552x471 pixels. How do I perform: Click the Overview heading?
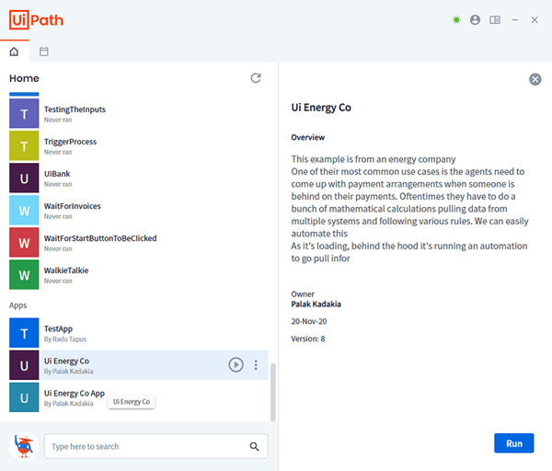coord(307,137)
